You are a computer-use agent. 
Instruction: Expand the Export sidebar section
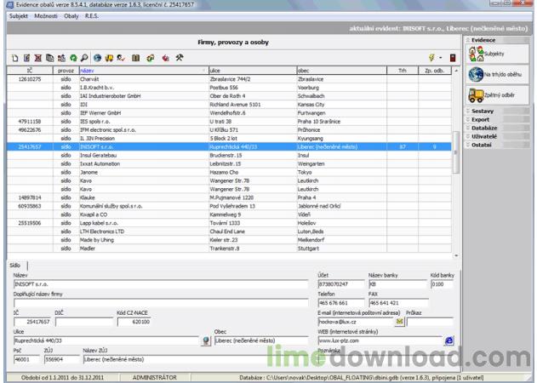[497, 119]
